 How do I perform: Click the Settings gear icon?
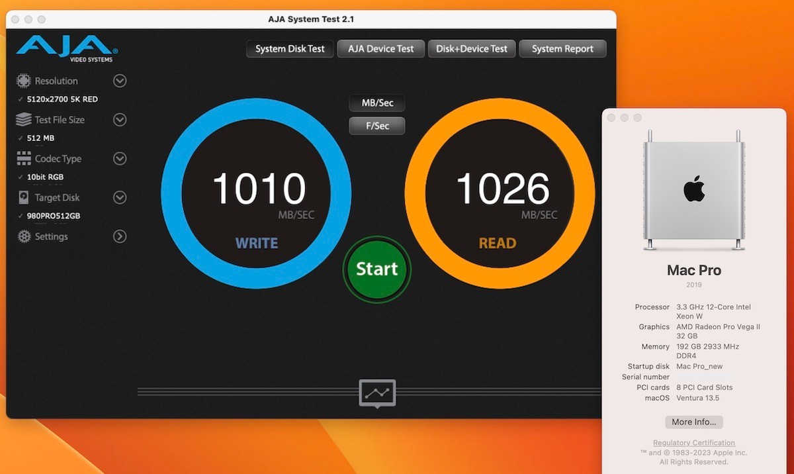point(24,236)
